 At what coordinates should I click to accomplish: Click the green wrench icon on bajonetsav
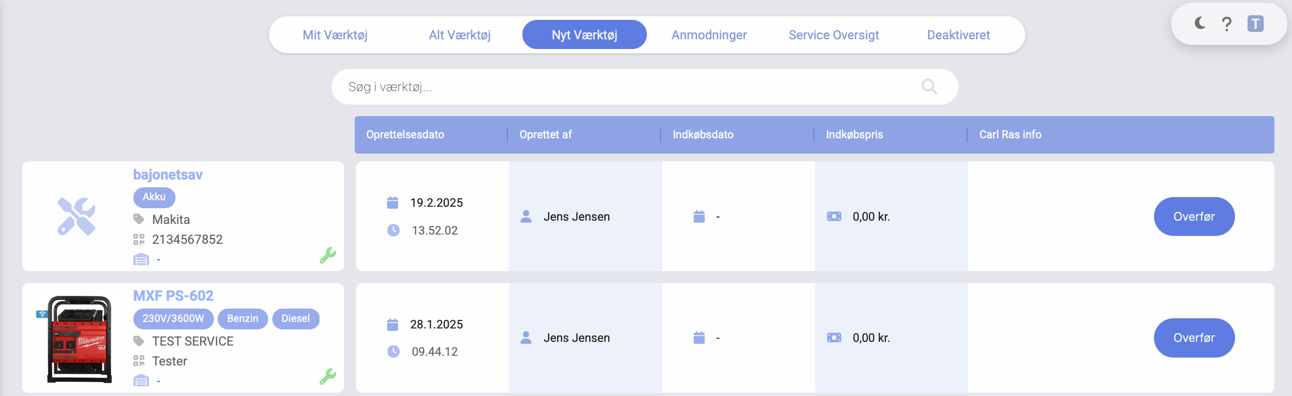(x=327, y=255)
